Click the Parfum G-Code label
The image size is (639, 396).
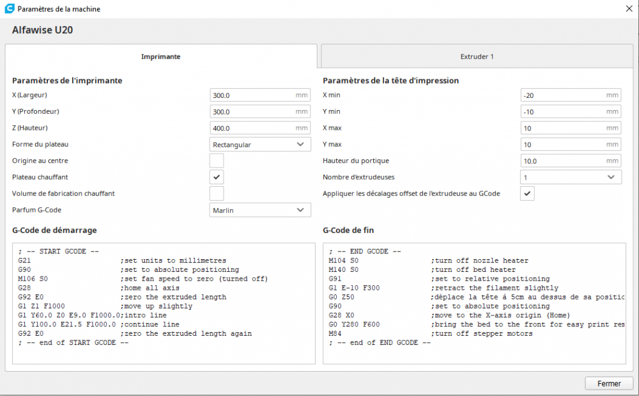click(x=37, y=210)
